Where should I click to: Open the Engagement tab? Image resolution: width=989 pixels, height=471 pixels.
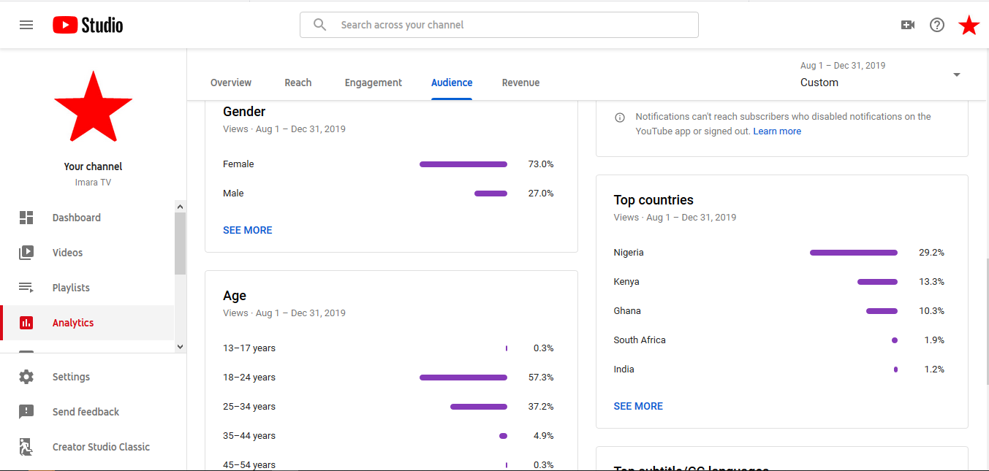[374, 83]
